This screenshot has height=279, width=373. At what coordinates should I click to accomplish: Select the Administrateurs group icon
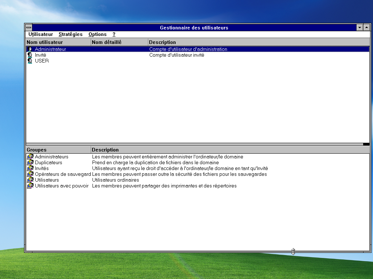click(31, 157)
